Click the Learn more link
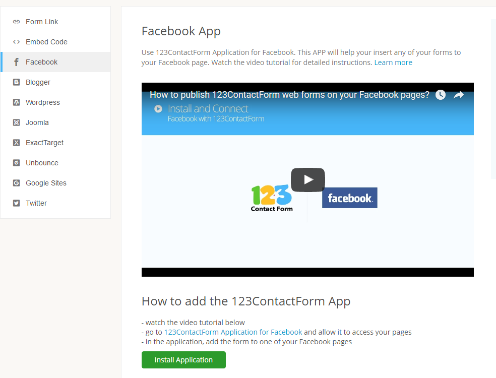The height and width of the screenshot is (378, 496). point(393,62)
